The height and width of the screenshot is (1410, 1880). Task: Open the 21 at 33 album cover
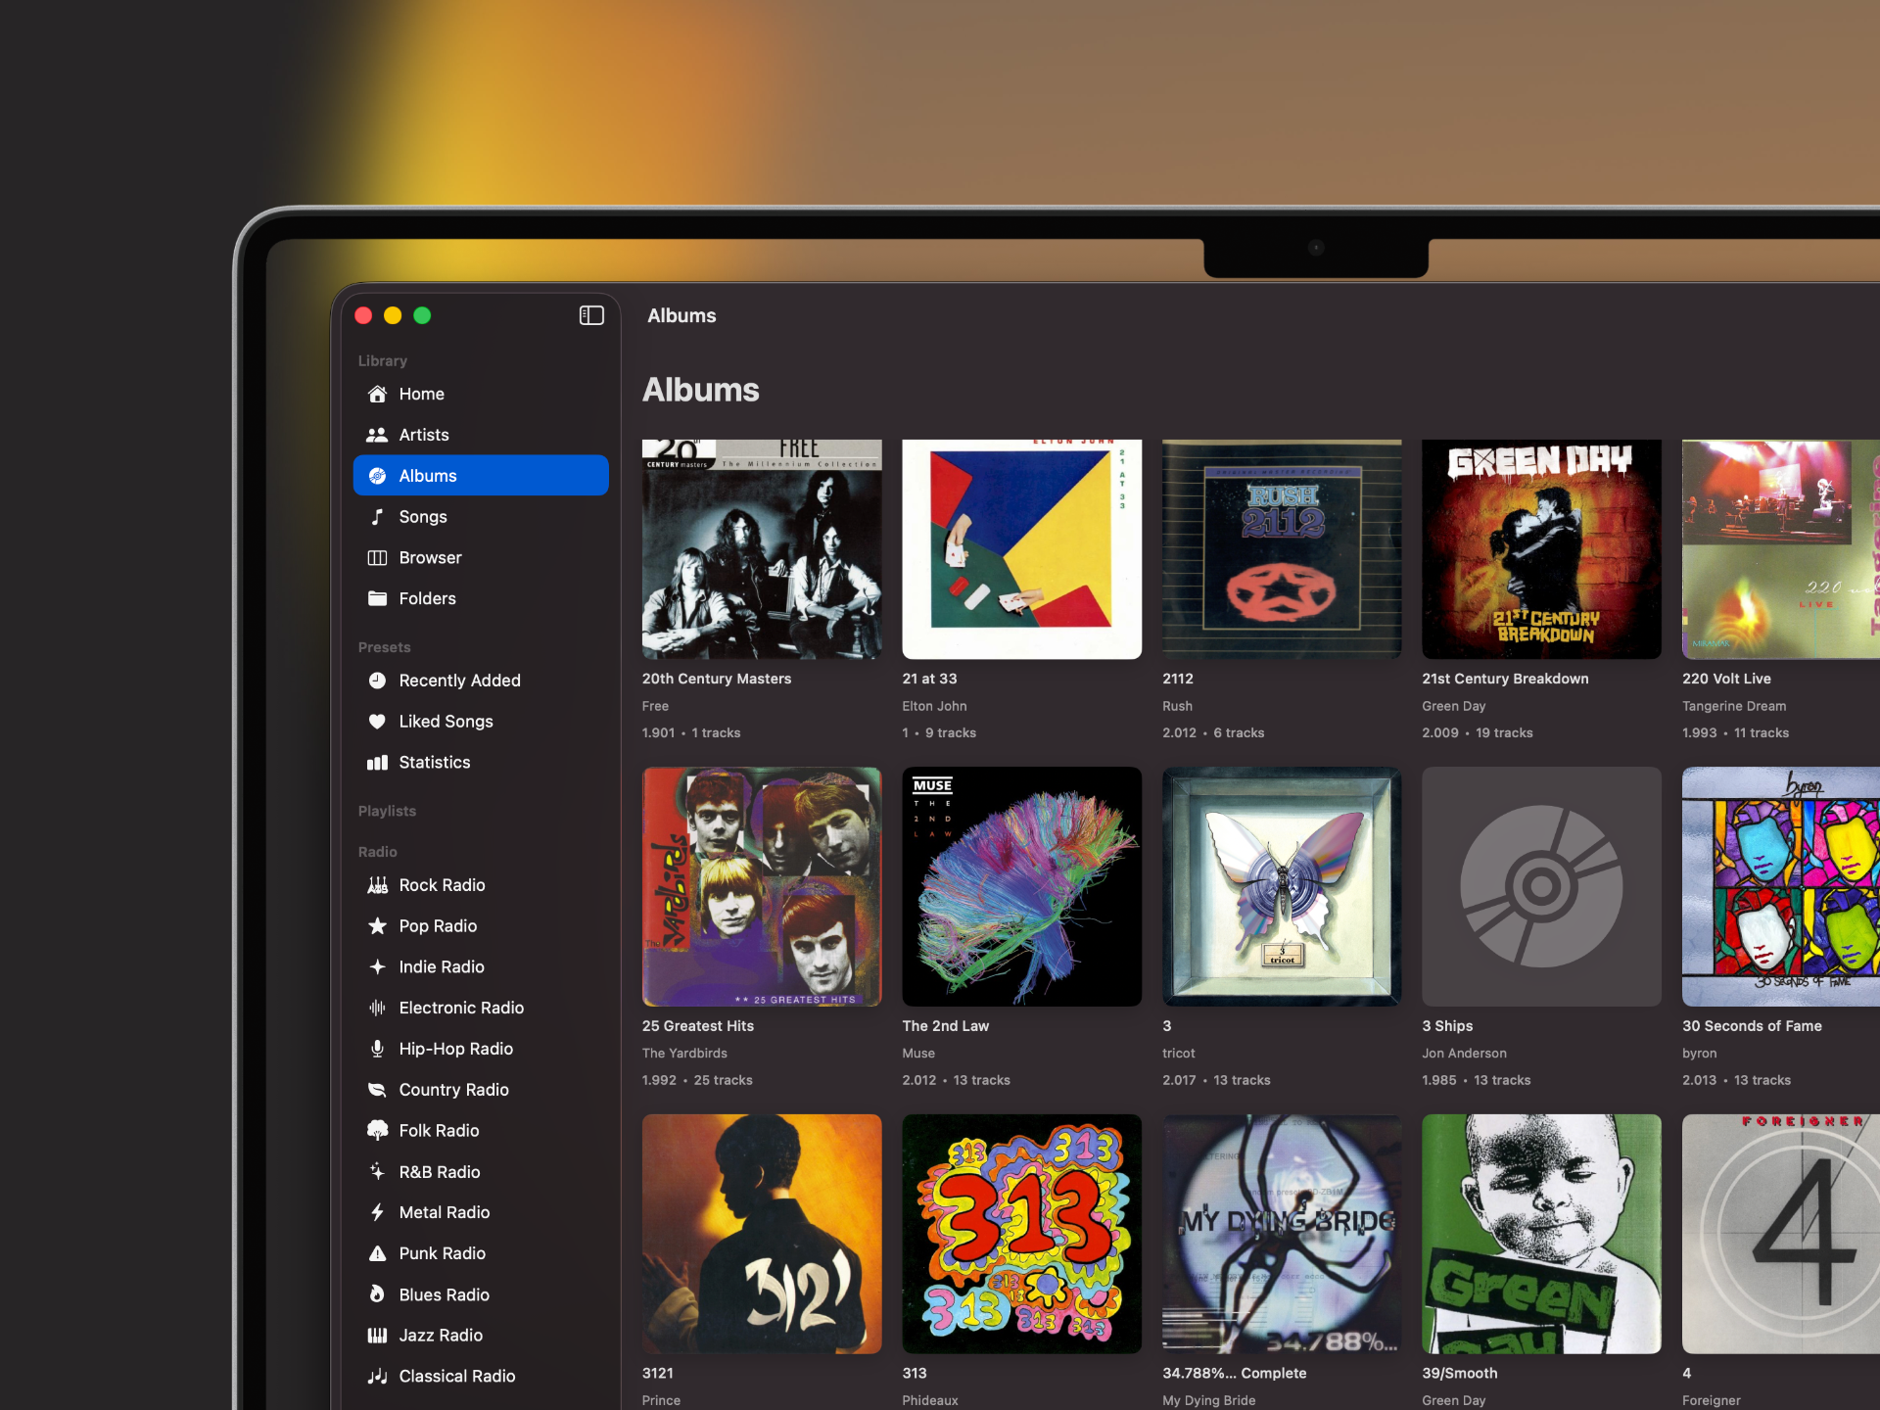point(1021,549)
